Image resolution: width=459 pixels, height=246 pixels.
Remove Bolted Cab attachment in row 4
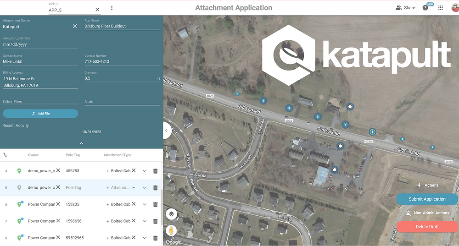[x=134, y=170]
